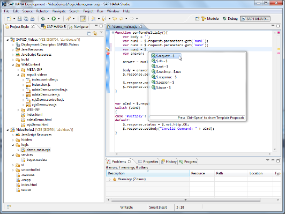The width and height of the screenshot is (285, 214).
Task: Open the Refactor menu
Action: 42,11
